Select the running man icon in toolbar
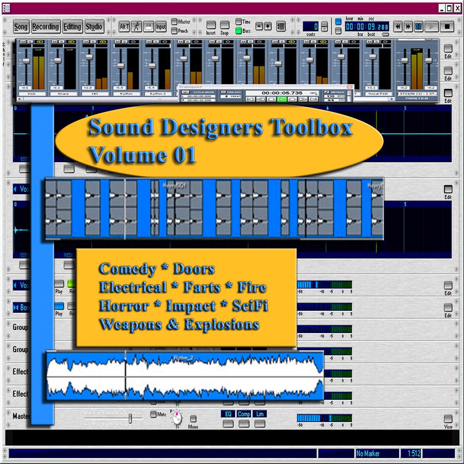The width and height of the screenshot is (464, 464). [136, 26]
